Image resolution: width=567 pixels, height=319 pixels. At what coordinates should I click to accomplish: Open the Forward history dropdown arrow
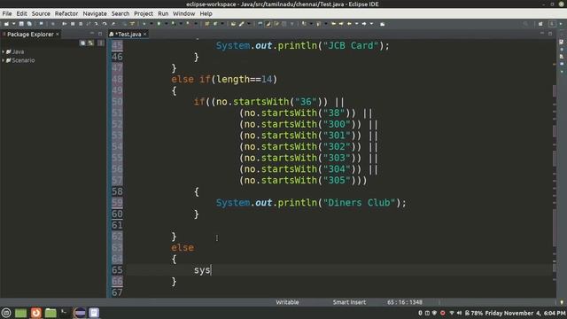coord(371,24)
